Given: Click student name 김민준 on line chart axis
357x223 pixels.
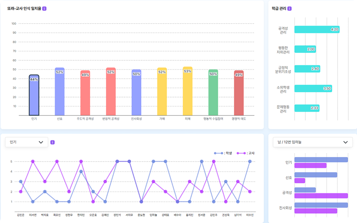Looking at the screenshot, I should pos(21,215).
